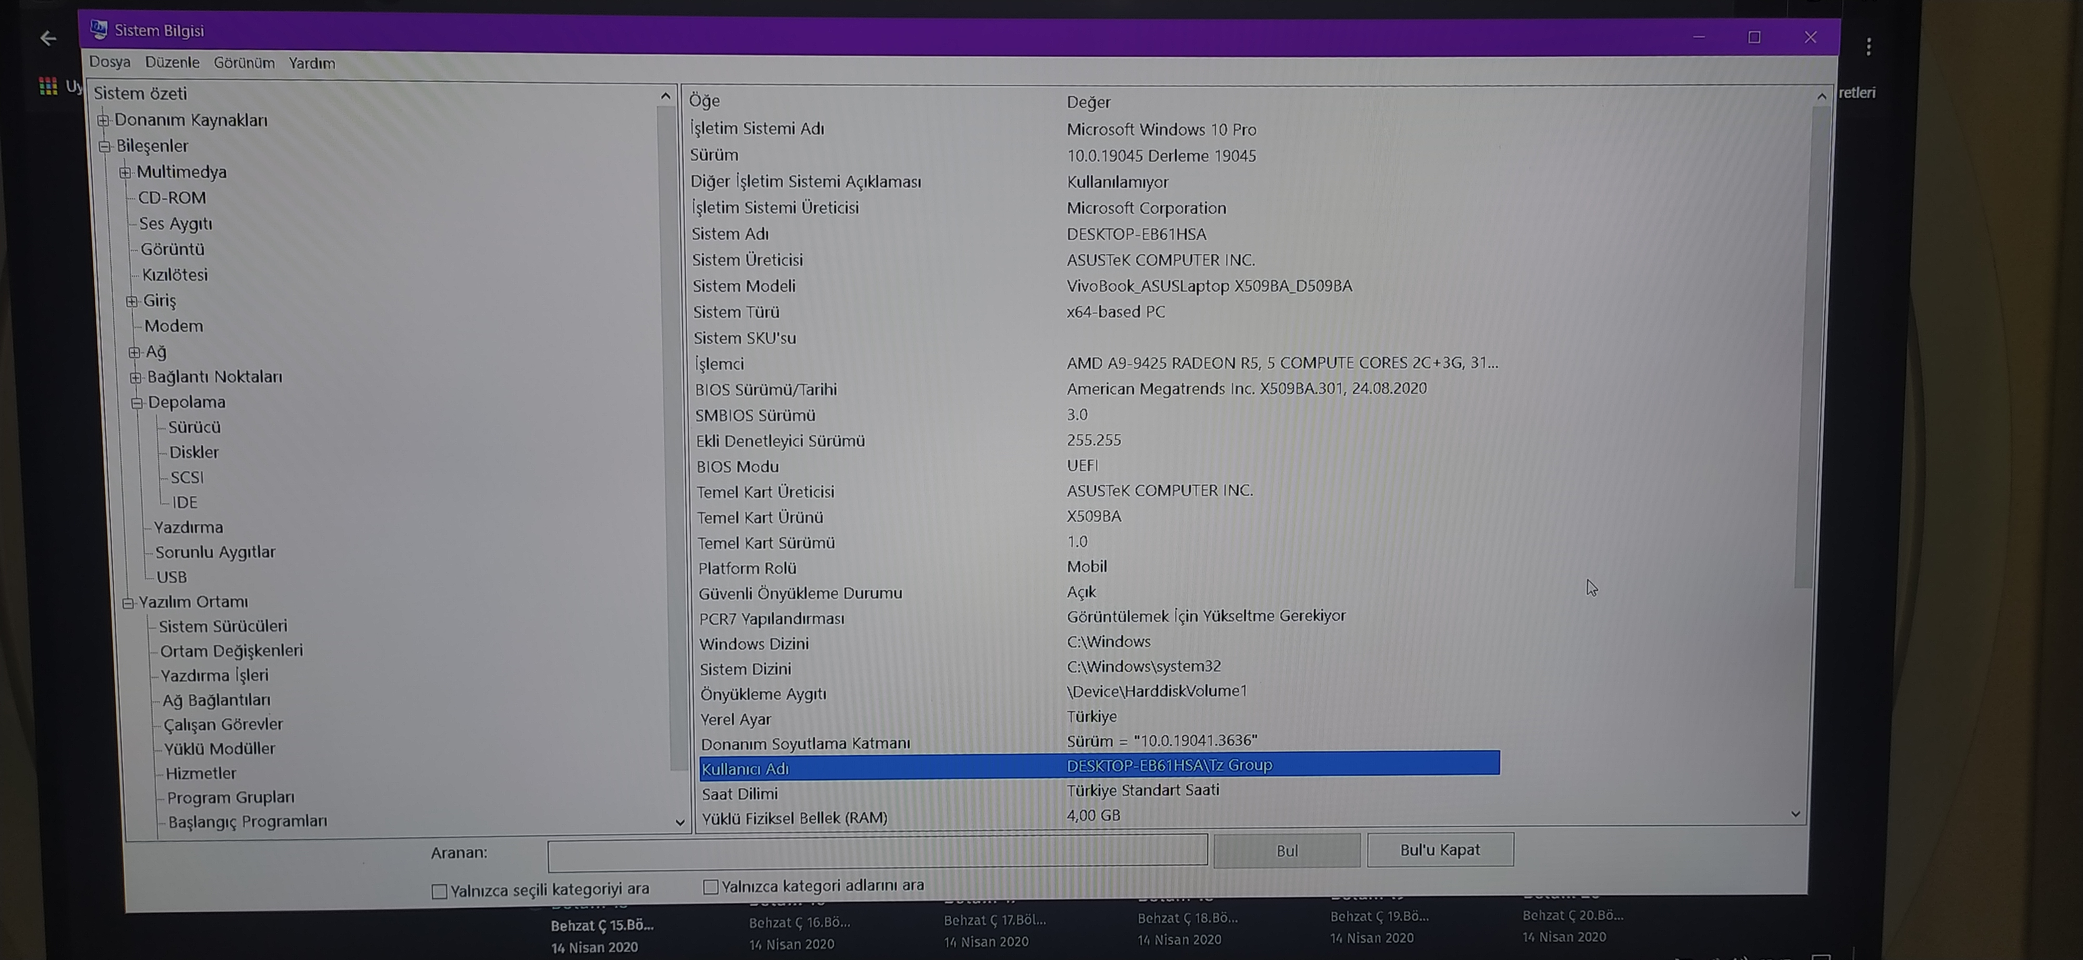Select USB tree item
The image size is (2083, 960).
[171, 578]
